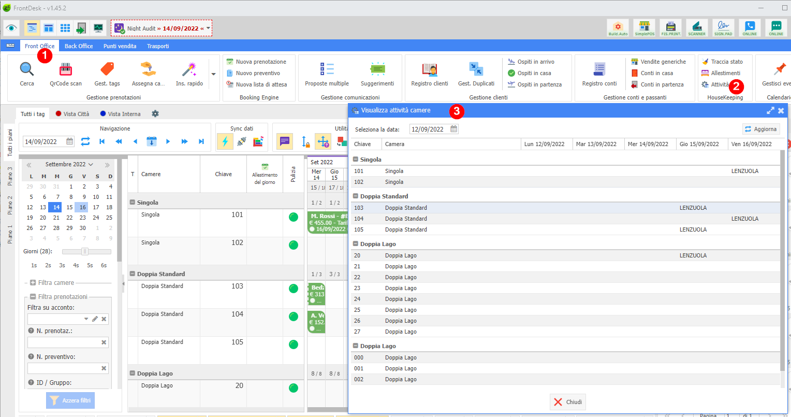Viewport: 791px width, 417px height.
Task: Click the purple comment note icon in Utilità
Action: [285, 141]
